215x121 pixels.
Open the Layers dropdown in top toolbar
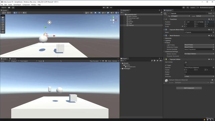tap(194, 7)
